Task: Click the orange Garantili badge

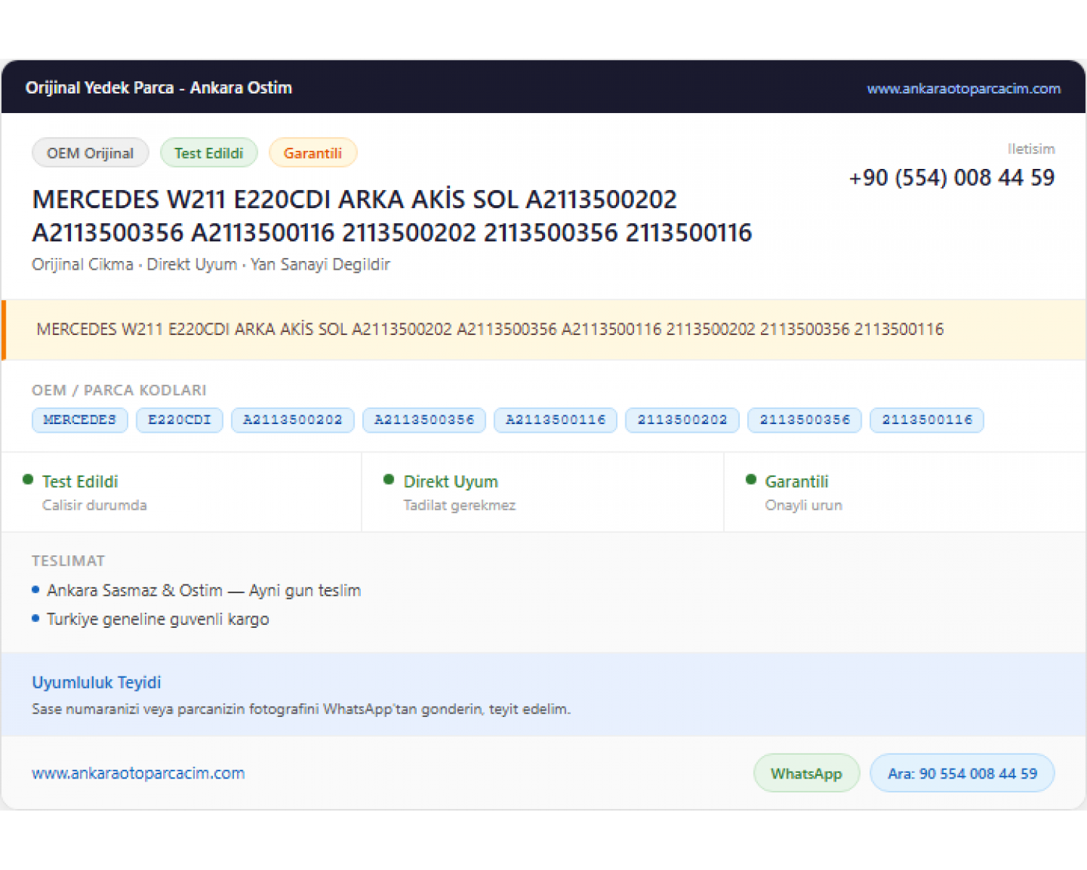Action: [x=312, y=153]
